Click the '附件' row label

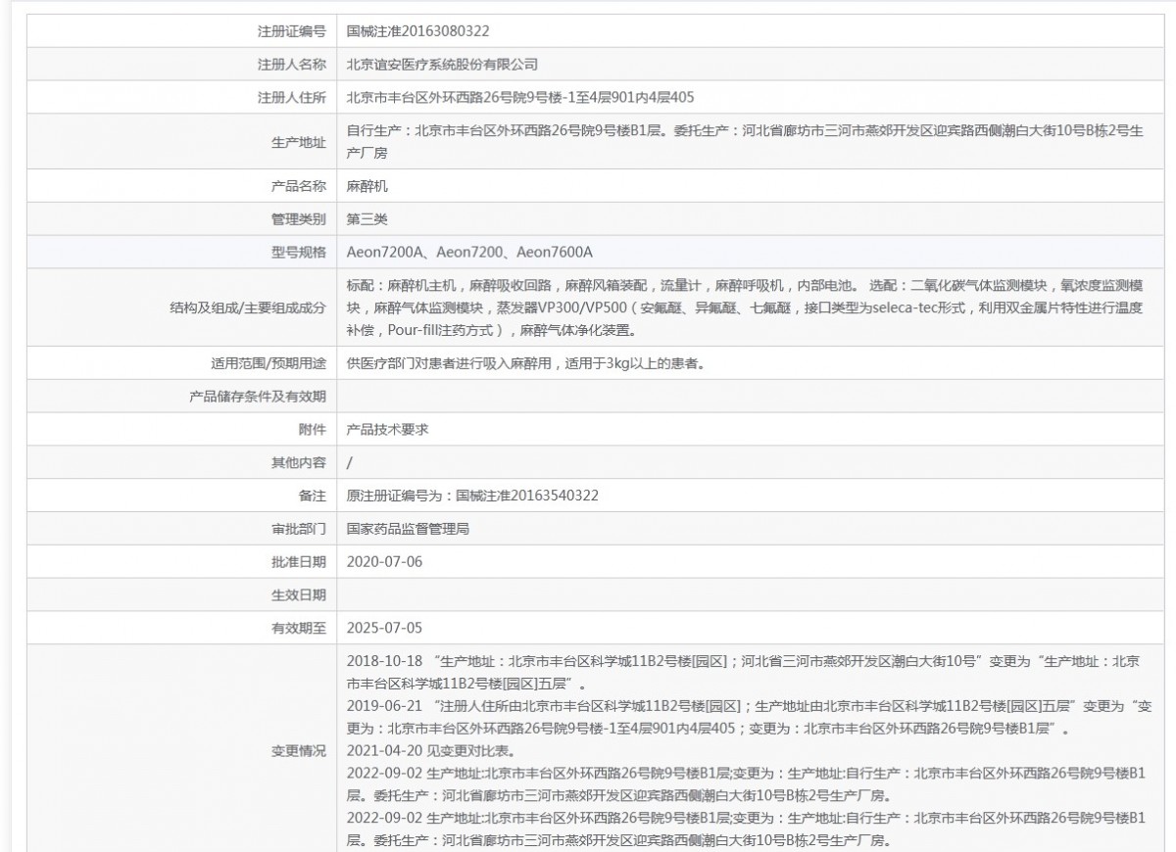[x=313, y=430]
